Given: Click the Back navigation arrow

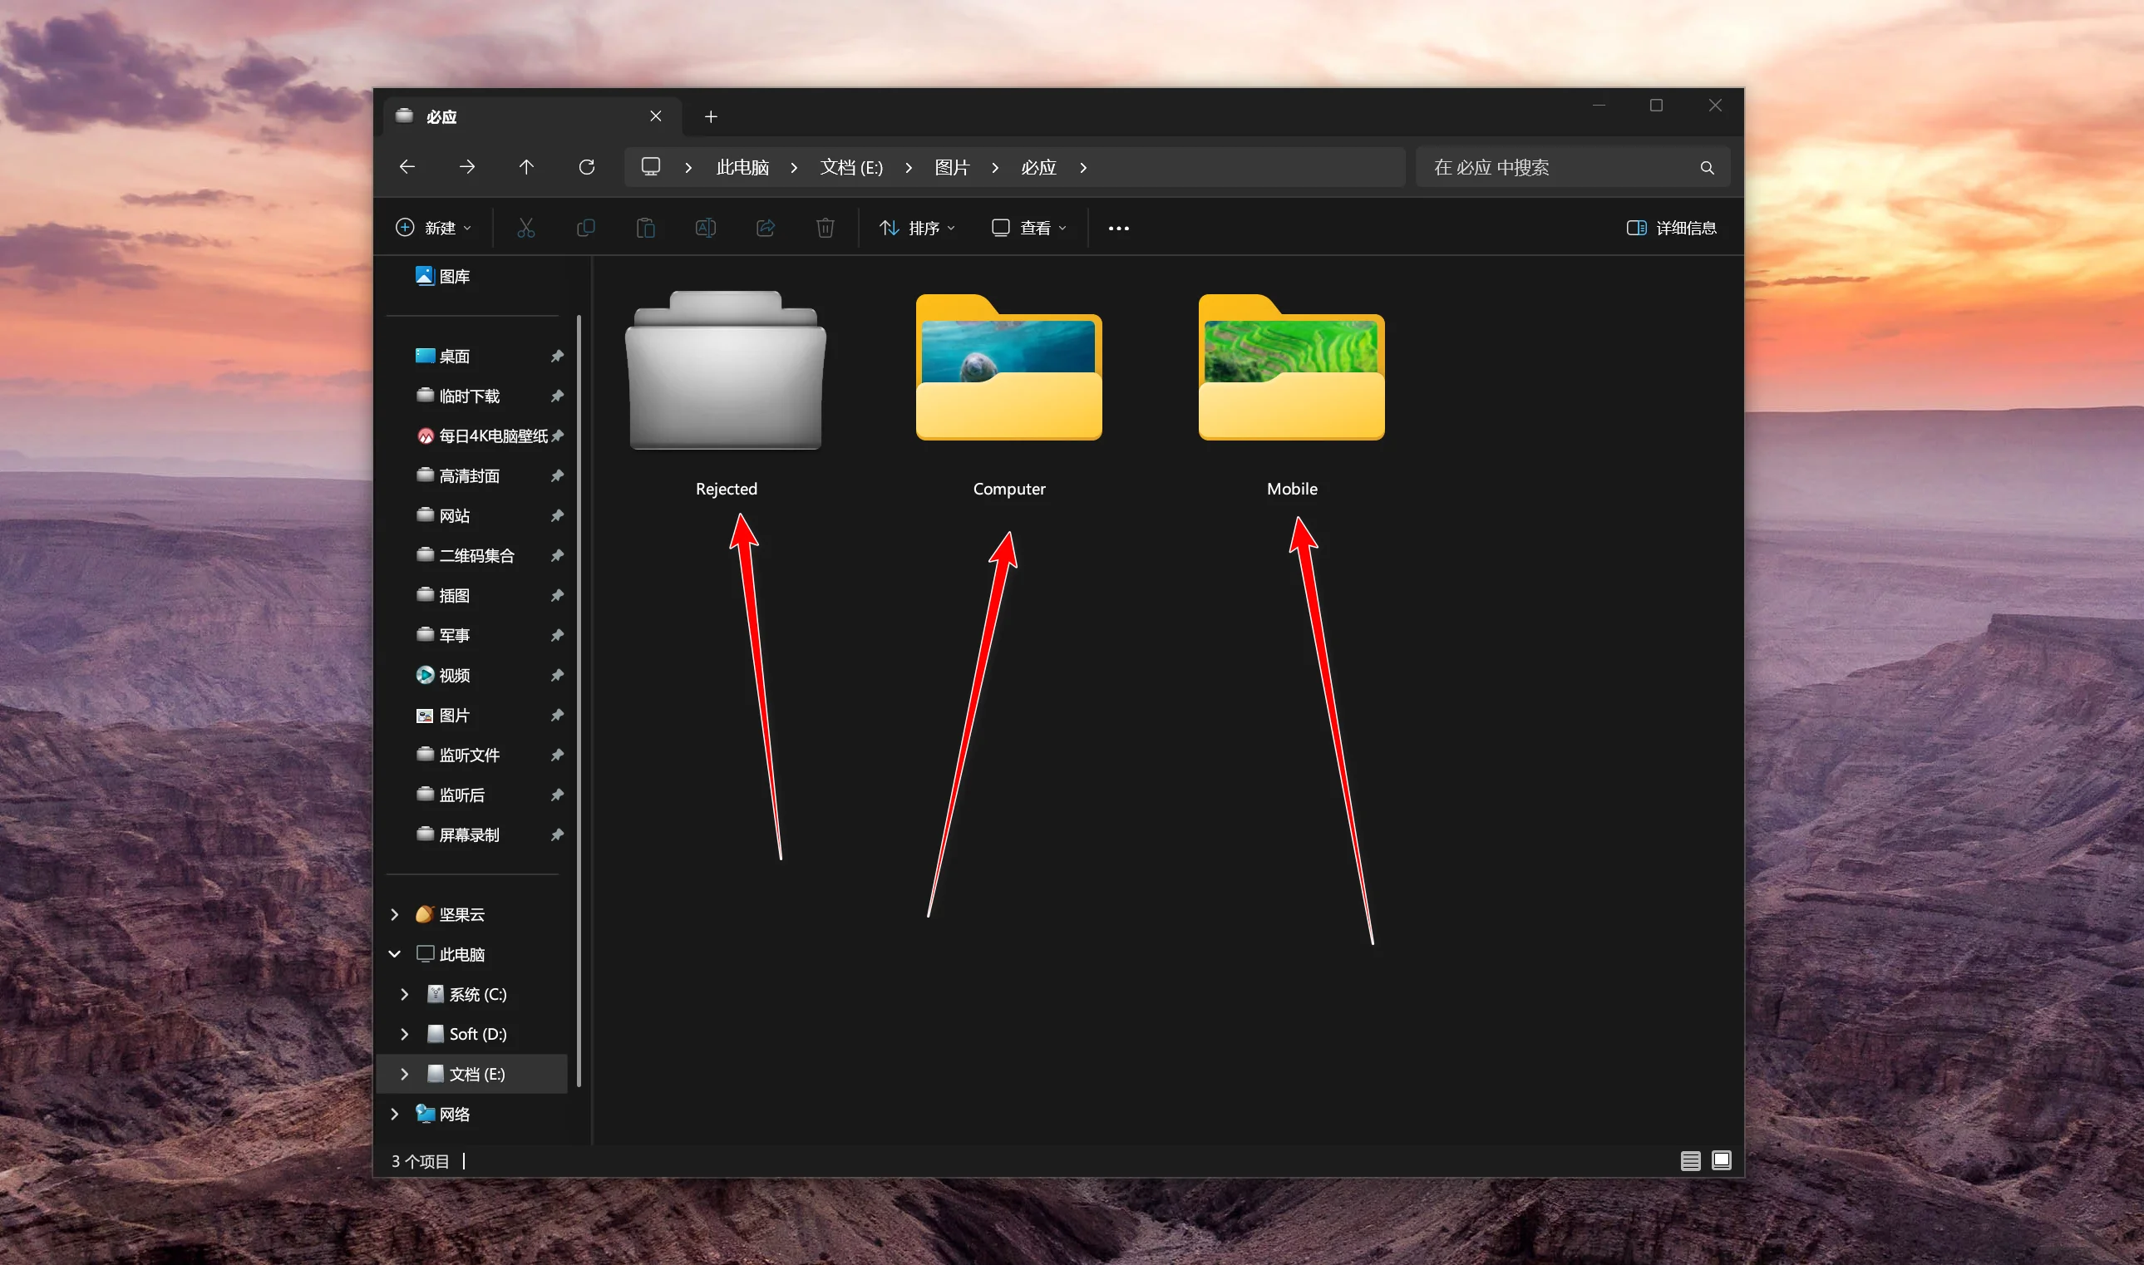Looking at the screenshot, I should click(x=407, y=167).
